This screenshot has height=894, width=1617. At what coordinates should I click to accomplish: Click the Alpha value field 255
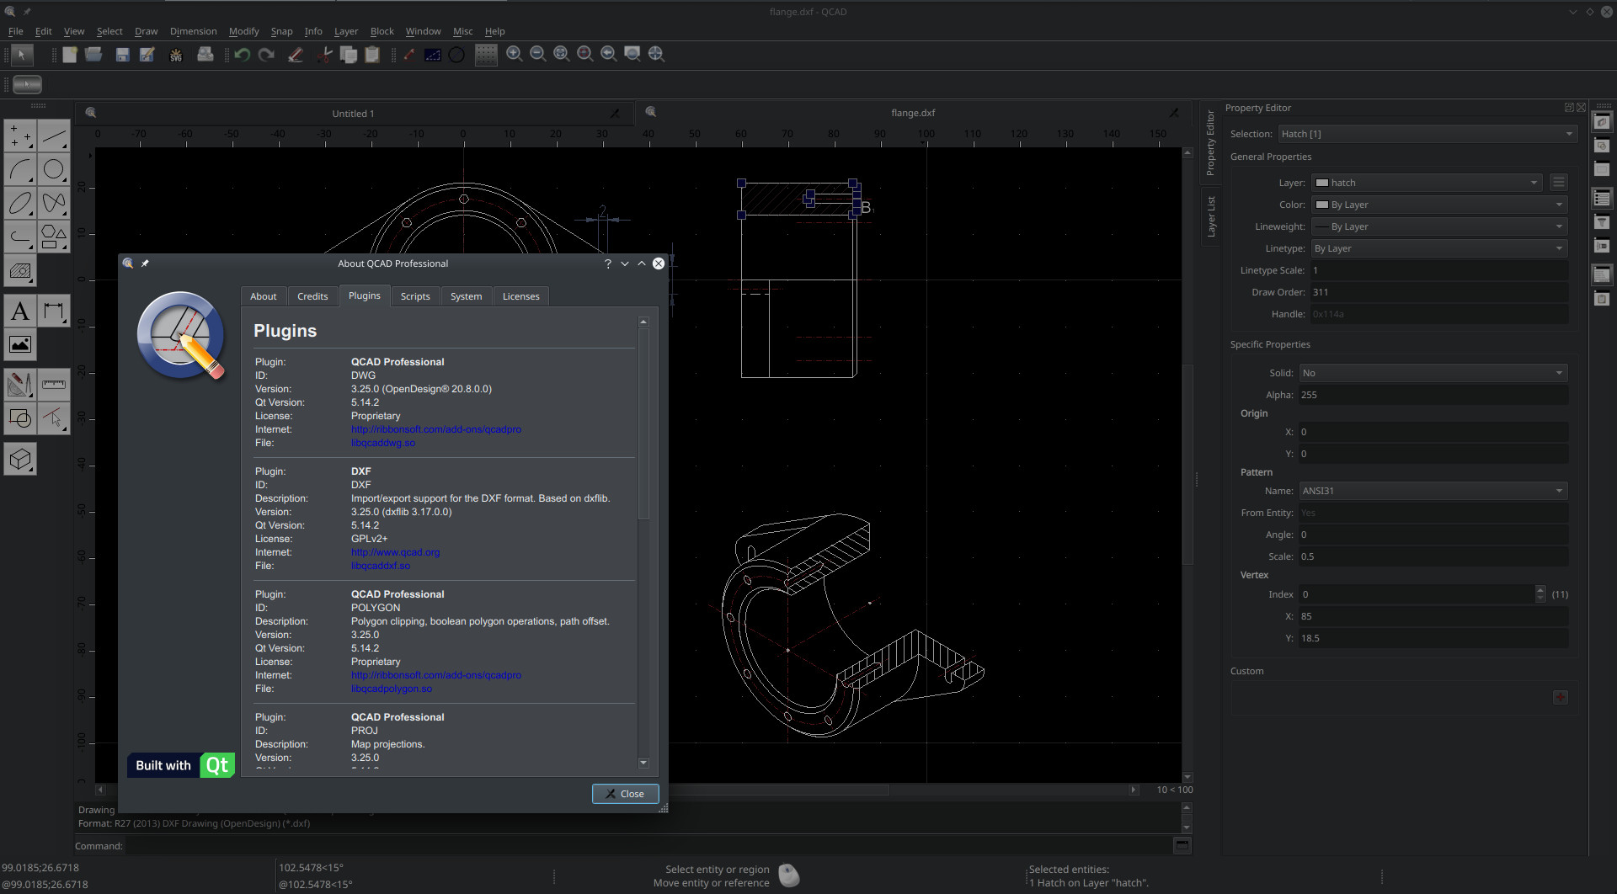click(1433, 395)
